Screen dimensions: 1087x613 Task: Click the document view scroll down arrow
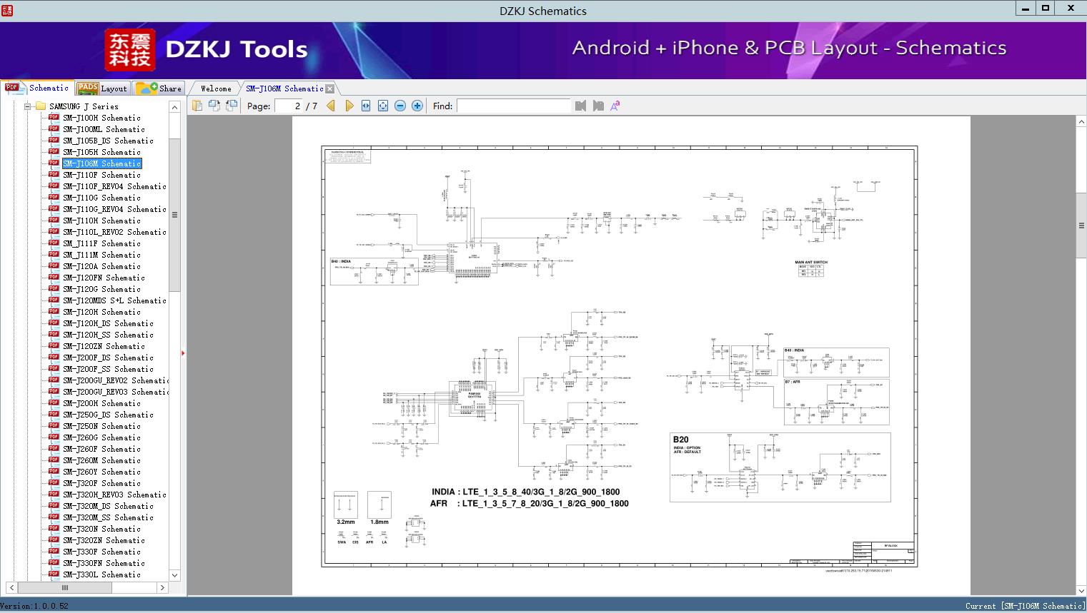coord(1081,589)
